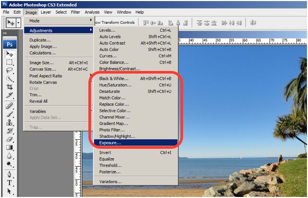Choose Exposure... from Adjustments submenu

pyautogui.click(x=135, y=143)
